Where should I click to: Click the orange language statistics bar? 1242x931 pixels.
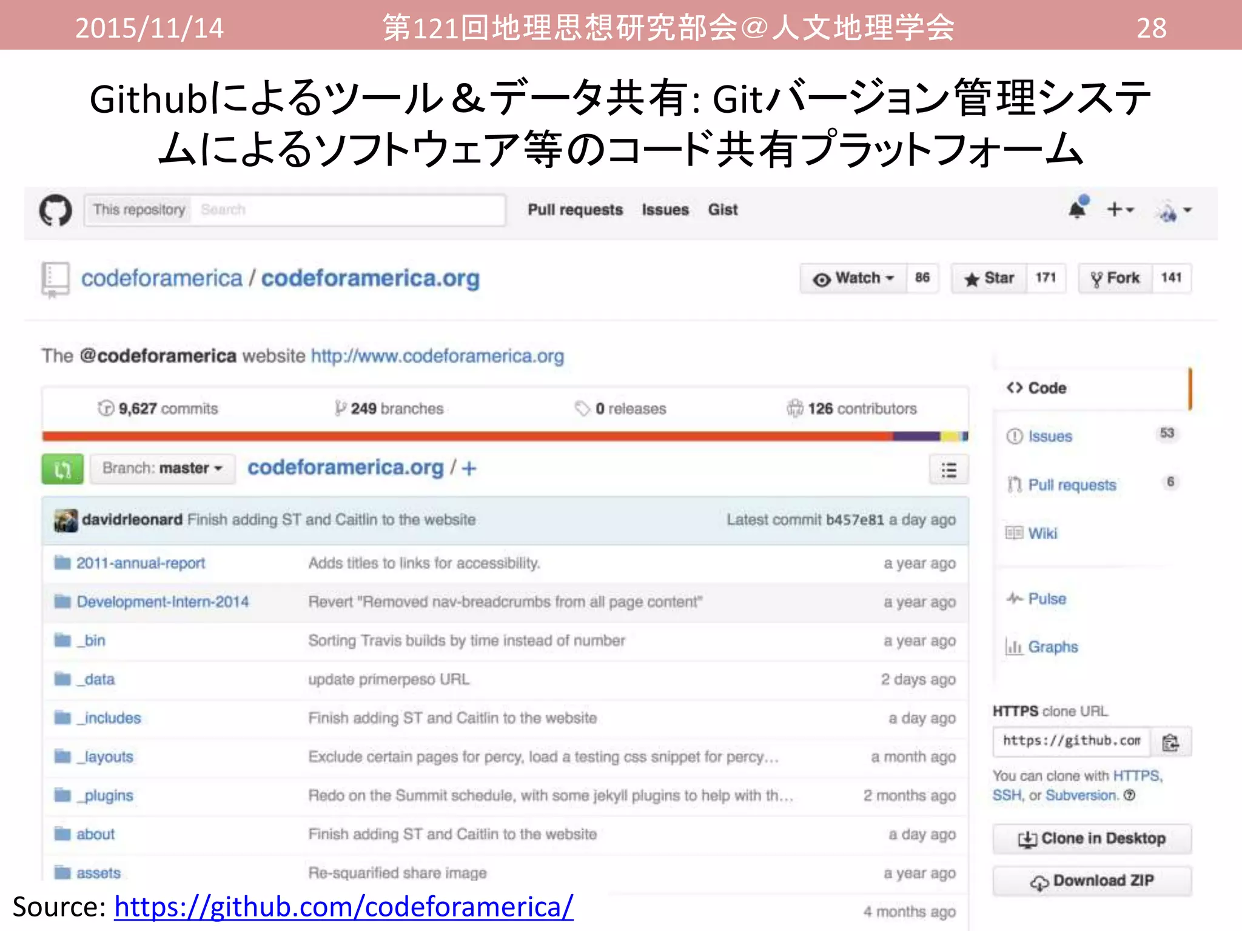click(x=467, y=436)
